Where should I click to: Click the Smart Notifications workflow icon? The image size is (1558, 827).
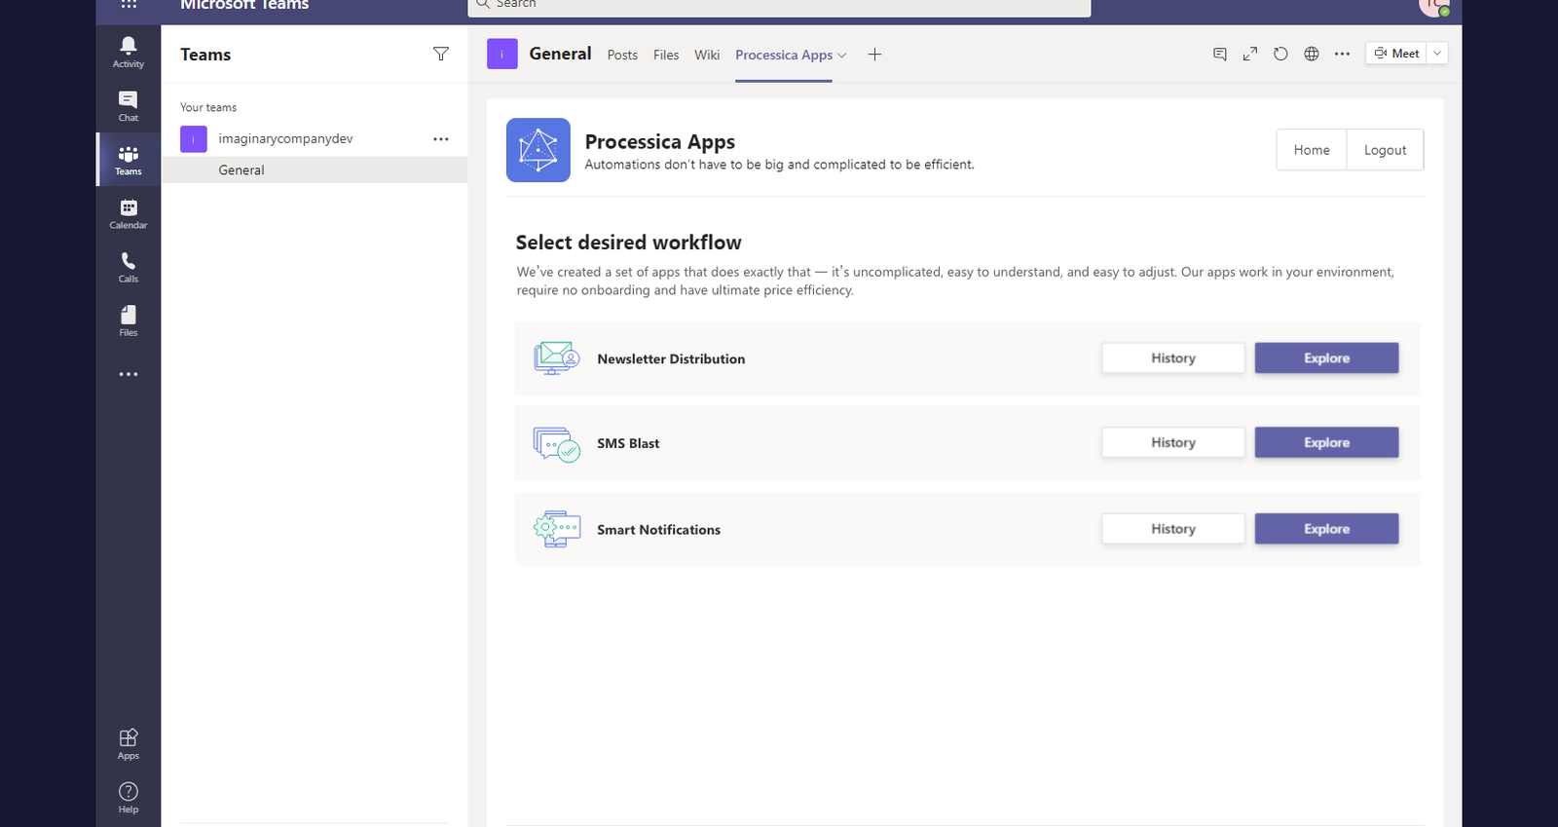point(557,529)
